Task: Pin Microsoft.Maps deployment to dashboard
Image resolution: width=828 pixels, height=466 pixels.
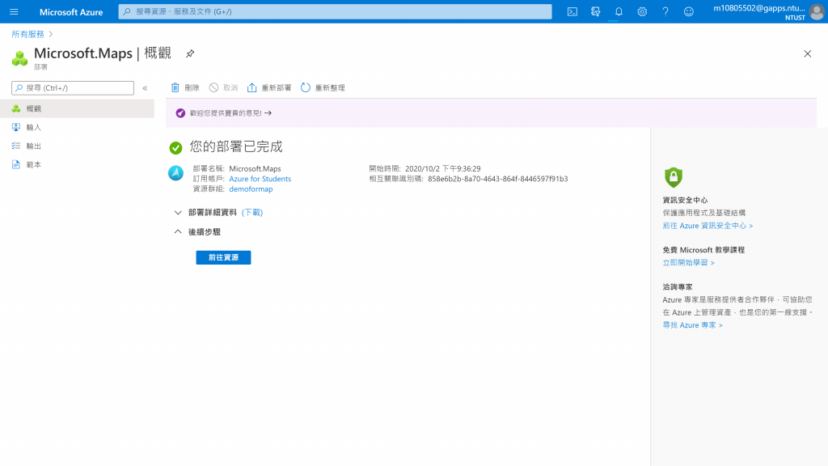Action: tap(190, 53)
